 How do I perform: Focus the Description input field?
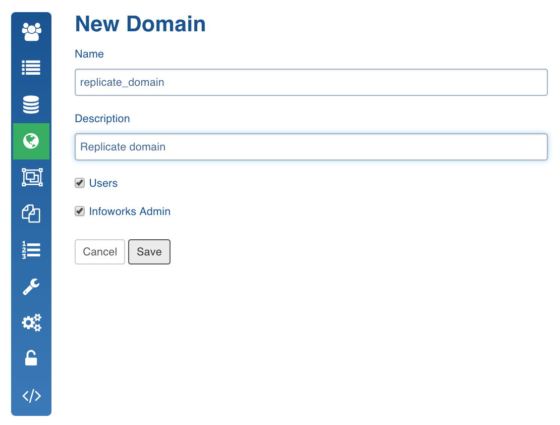click(311, 147)
